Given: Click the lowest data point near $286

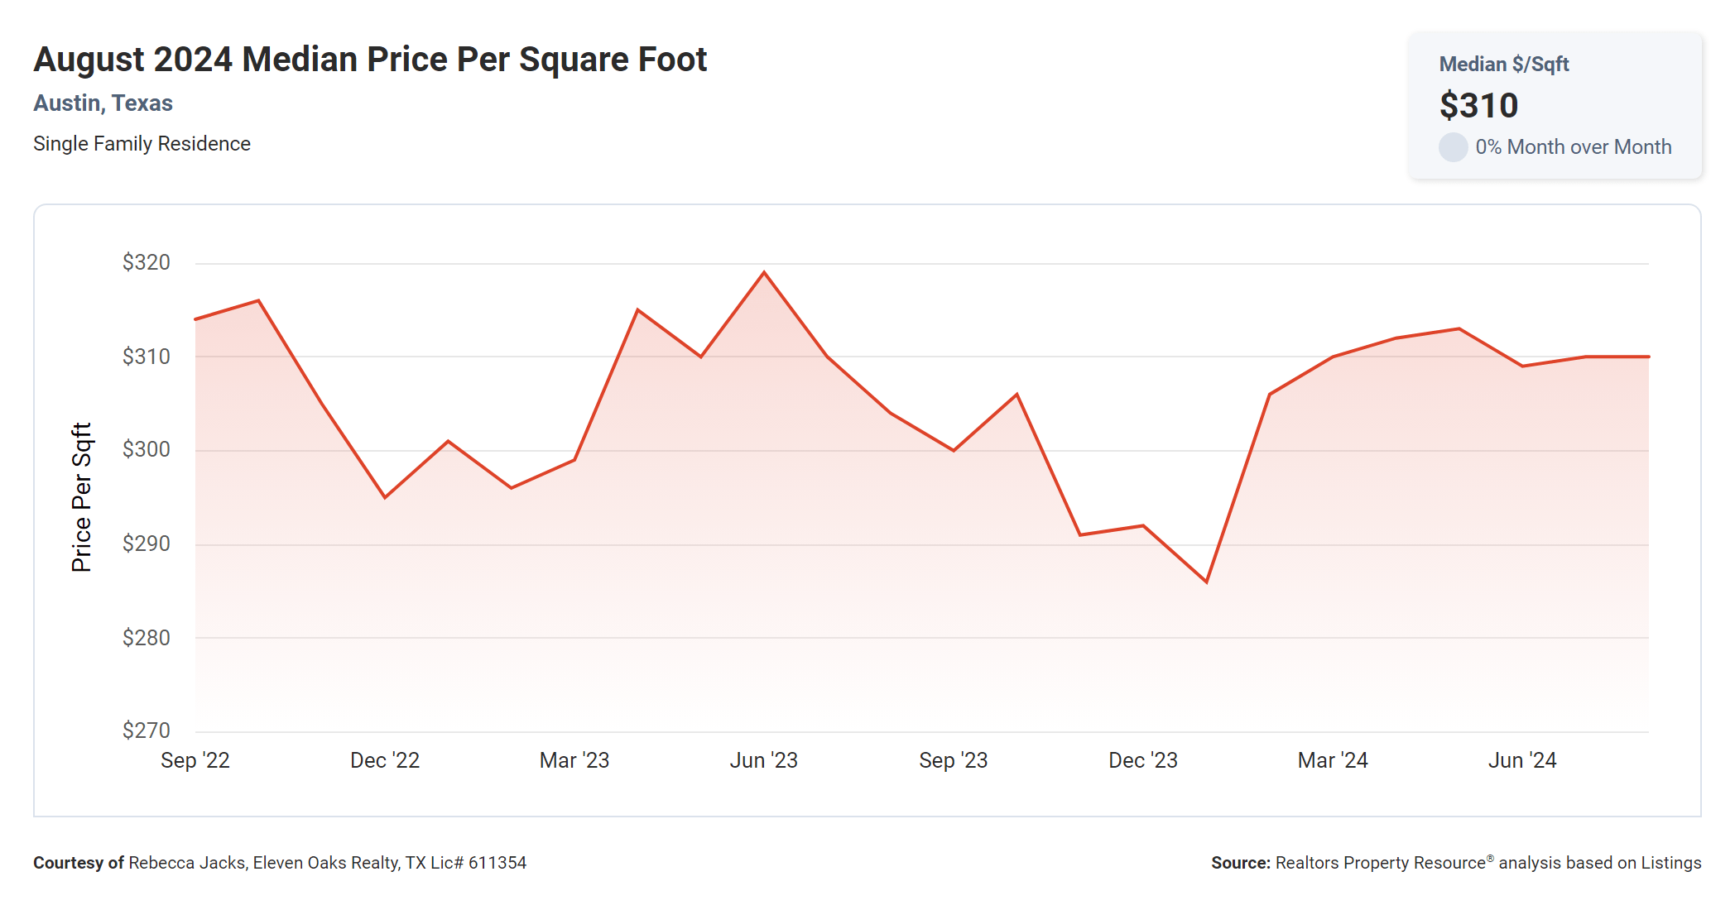Looking at the screenshot, I should click(x=1206, y=582).
